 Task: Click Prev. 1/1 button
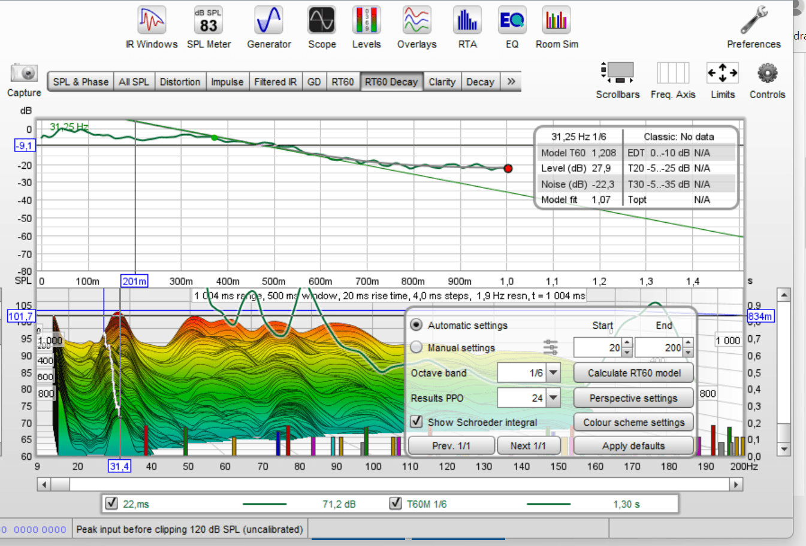pyautogui.click(x=451, y=446)
